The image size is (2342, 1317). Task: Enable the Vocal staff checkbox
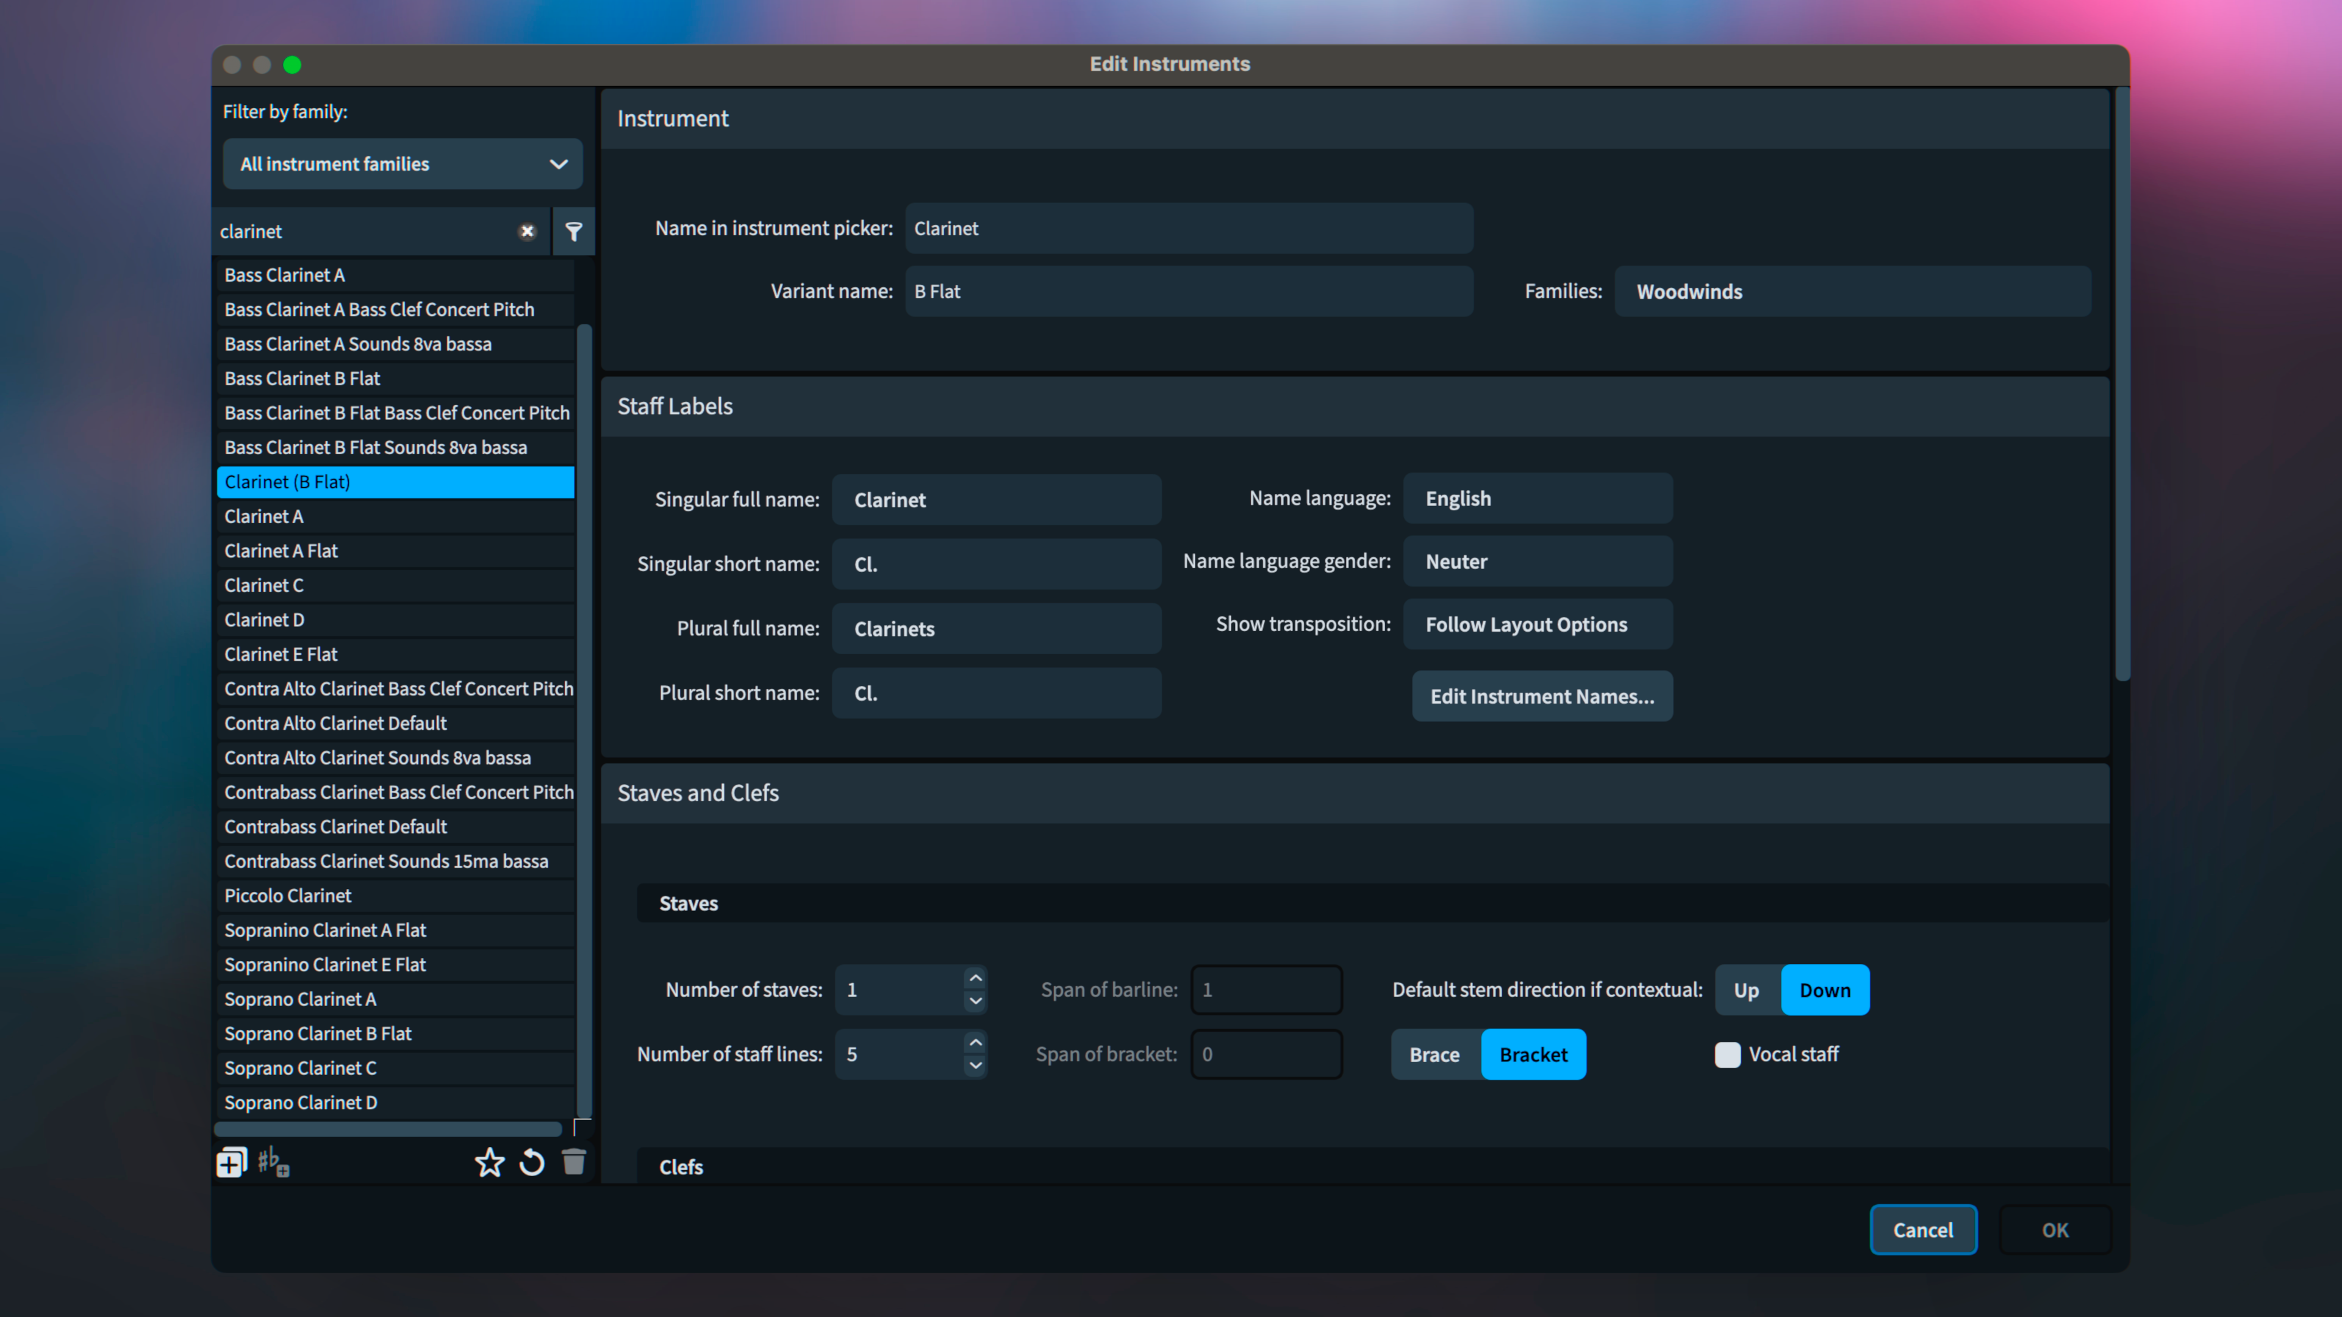[x=1727, y=1054]
